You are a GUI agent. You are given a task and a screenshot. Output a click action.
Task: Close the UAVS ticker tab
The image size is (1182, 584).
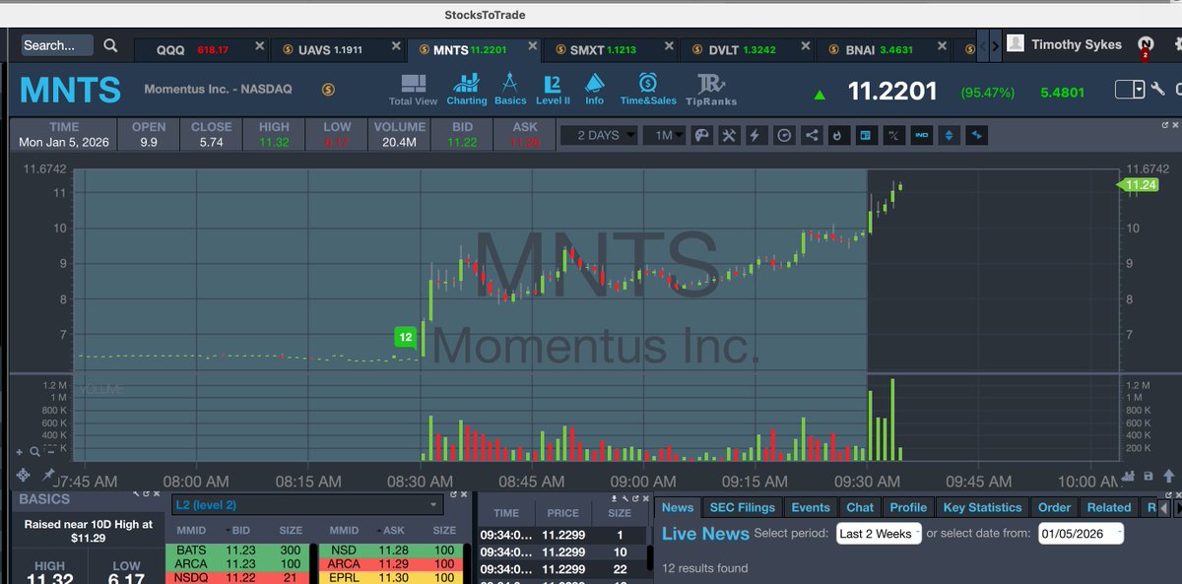(395, 45)
